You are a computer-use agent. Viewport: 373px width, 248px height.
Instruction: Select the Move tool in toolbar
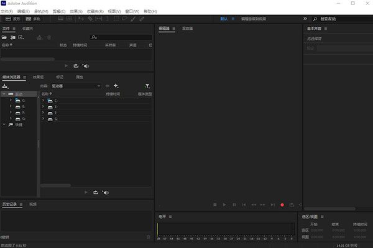point(81,19)
